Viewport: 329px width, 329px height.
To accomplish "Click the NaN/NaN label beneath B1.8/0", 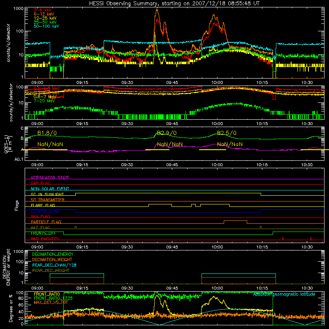I will [x=50, y=144].
